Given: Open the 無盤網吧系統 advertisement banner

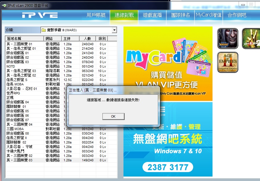Looking at the screenshot, I should (x=168, y=139).
